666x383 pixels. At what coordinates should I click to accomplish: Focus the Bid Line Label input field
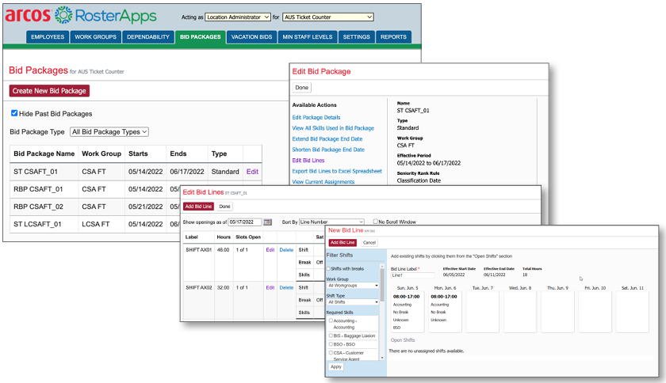(x=413, y=275)
